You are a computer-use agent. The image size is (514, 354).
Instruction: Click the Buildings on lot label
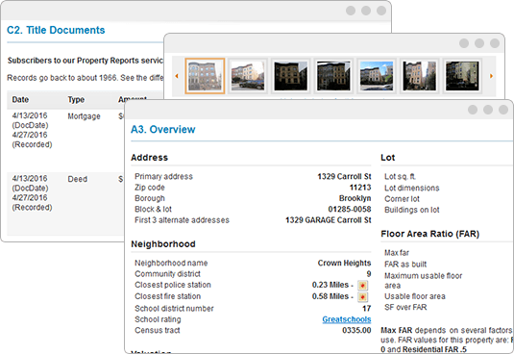412,210
